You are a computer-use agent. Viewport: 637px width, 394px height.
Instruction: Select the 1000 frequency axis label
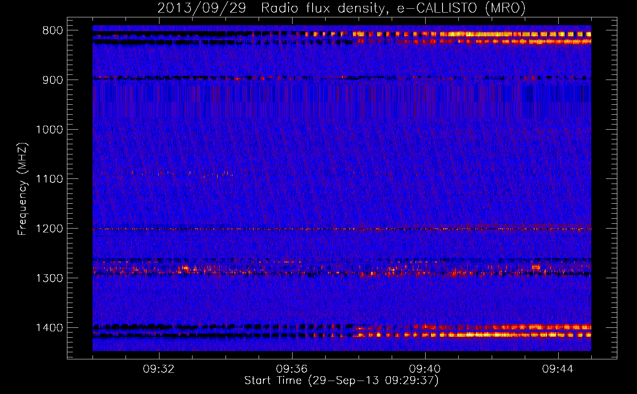pyautogui.click(x=49, y=130)
